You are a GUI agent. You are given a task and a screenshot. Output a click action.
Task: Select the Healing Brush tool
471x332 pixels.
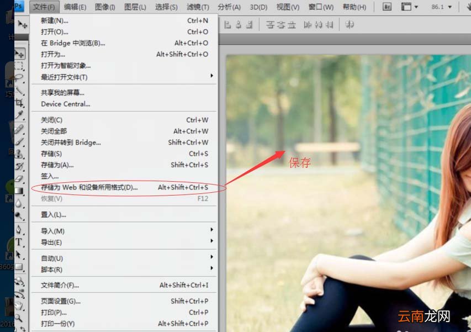19,129
